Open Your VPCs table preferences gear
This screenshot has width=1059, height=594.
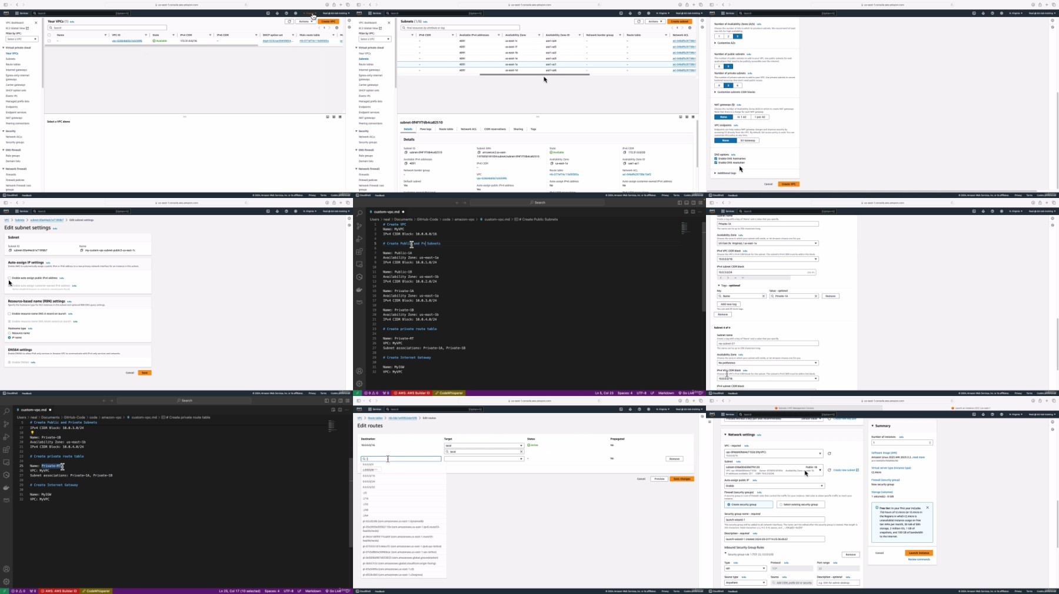(x=337, y=28)
